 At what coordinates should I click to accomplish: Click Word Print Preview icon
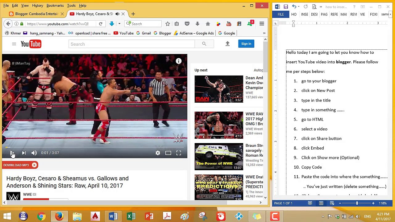tap(314, 6)
